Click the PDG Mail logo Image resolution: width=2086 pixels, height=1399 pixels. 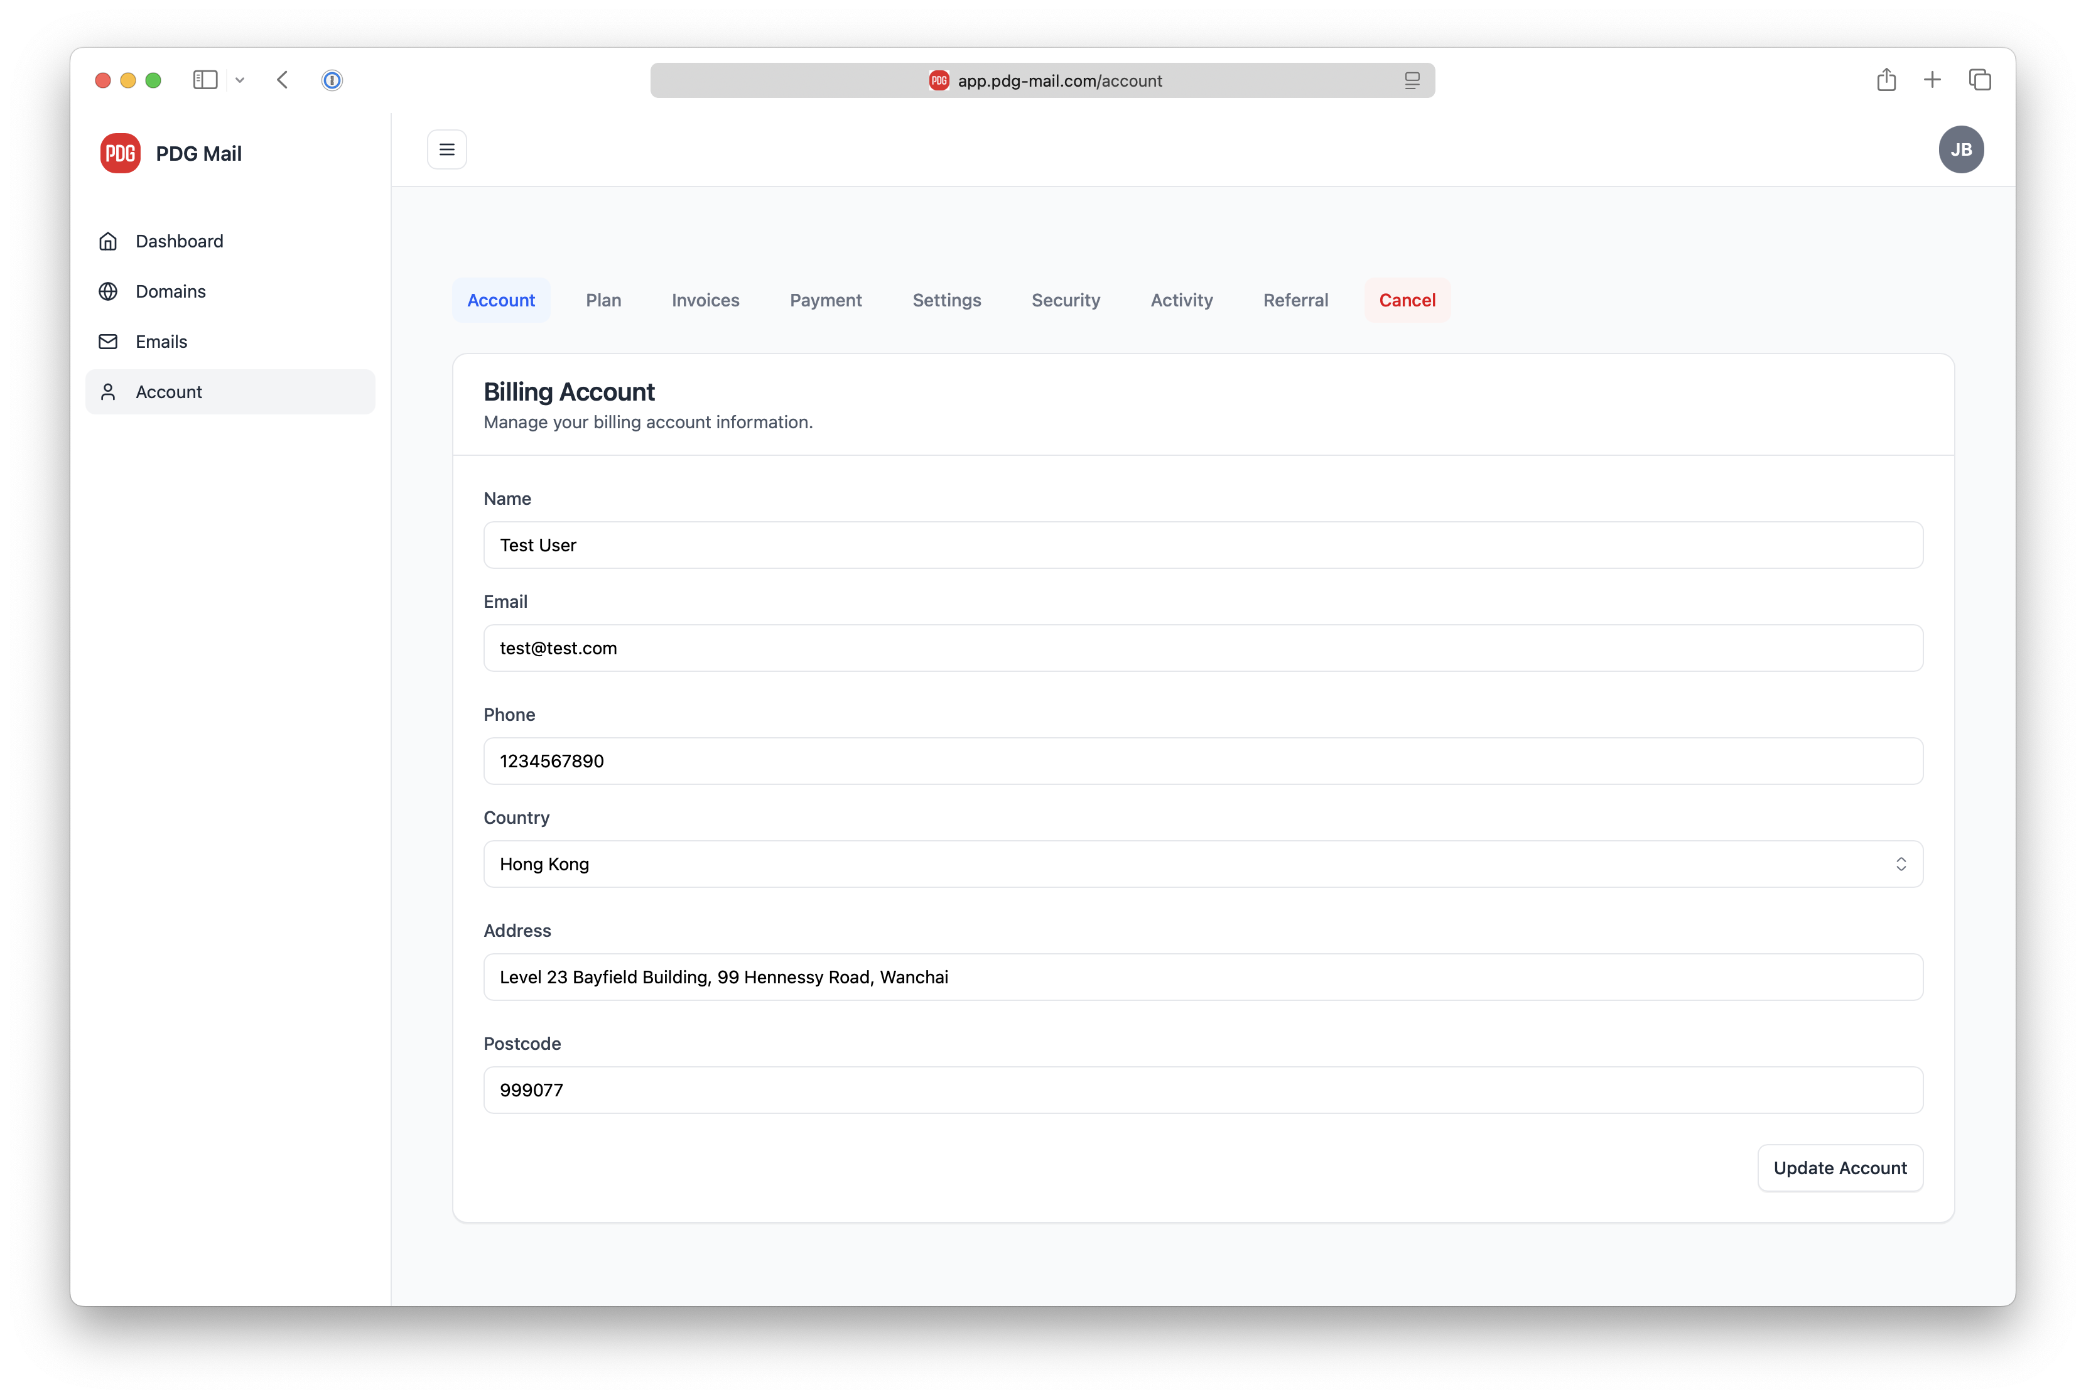point(121,153)
